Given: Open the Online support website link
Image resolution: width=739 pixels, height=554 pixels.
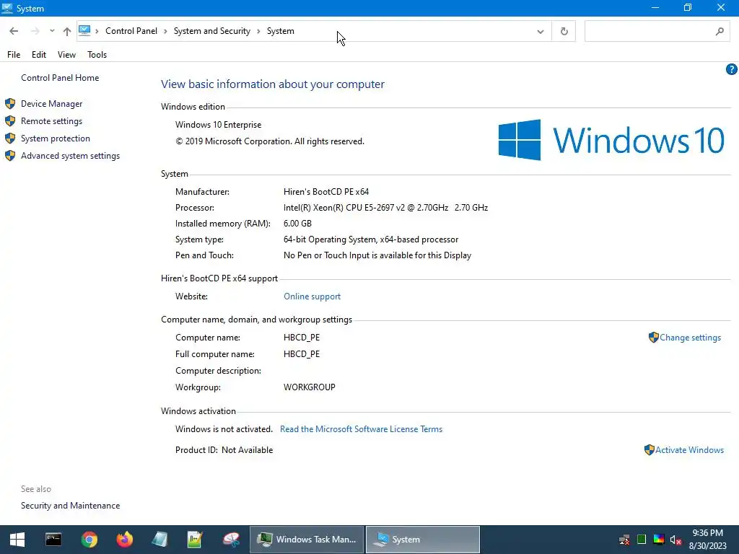Looking at the screenshot, I should [x=312, y=296].
